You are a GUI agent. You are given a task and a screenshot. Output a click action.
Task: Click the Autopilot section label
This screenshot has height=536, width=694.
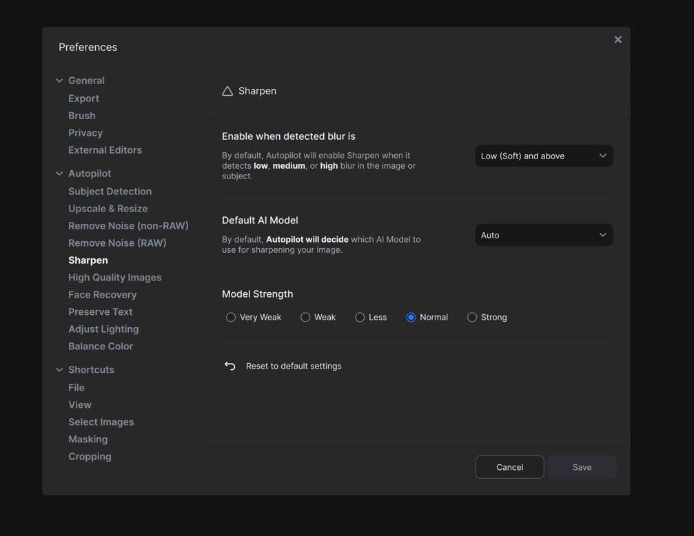[90, 174]
